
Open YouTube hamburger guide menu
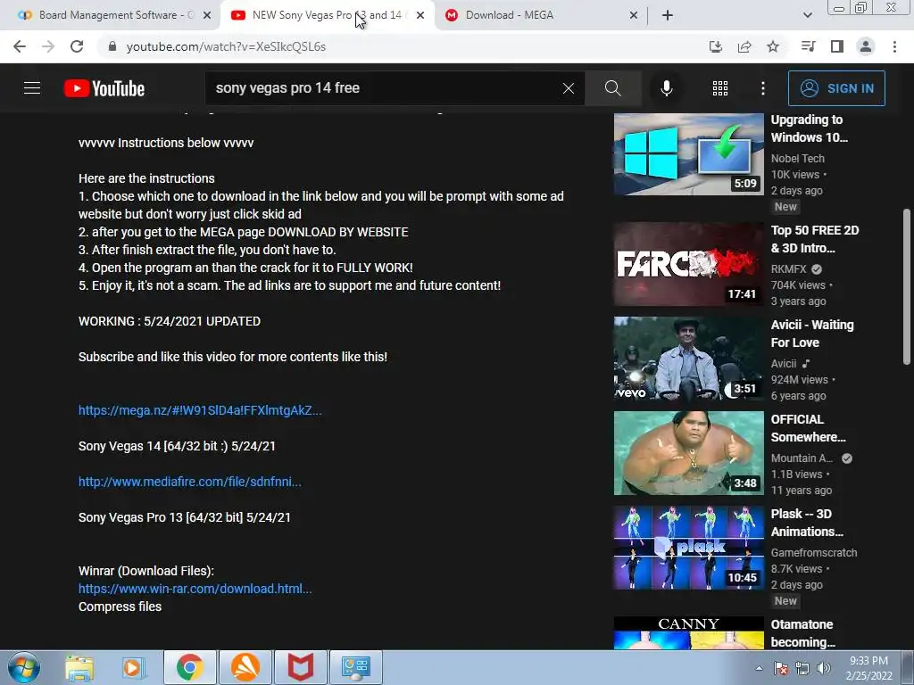tap(32, 88)
